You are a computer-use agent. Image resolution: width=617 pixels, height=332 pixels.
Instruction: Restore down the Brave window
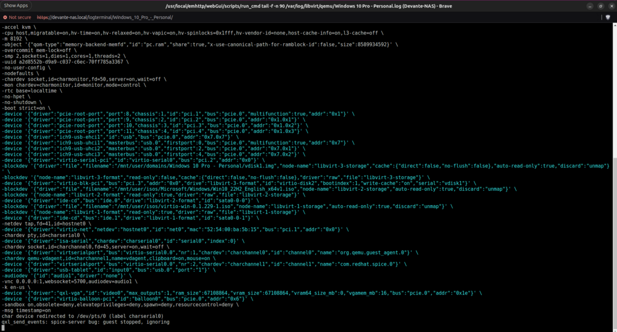tap(600, 6)
